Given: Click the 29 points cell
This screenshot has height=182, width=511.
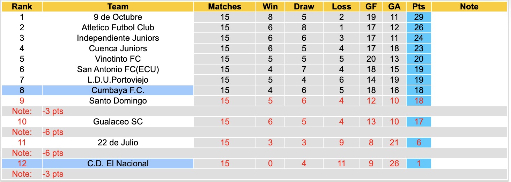Looking at the screenshot, I should pyautogui.click(x=419, y=17).
